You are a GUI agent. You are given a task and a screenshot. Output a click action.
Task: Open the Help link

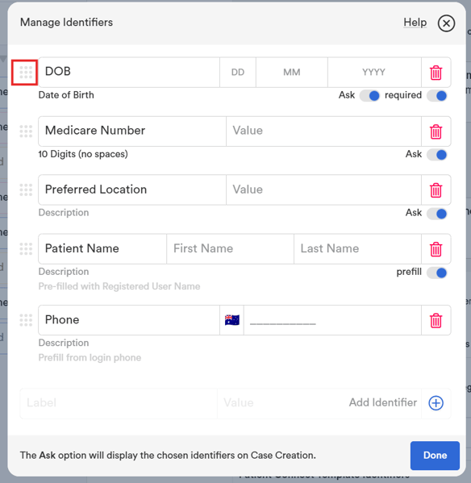[415, 23]
